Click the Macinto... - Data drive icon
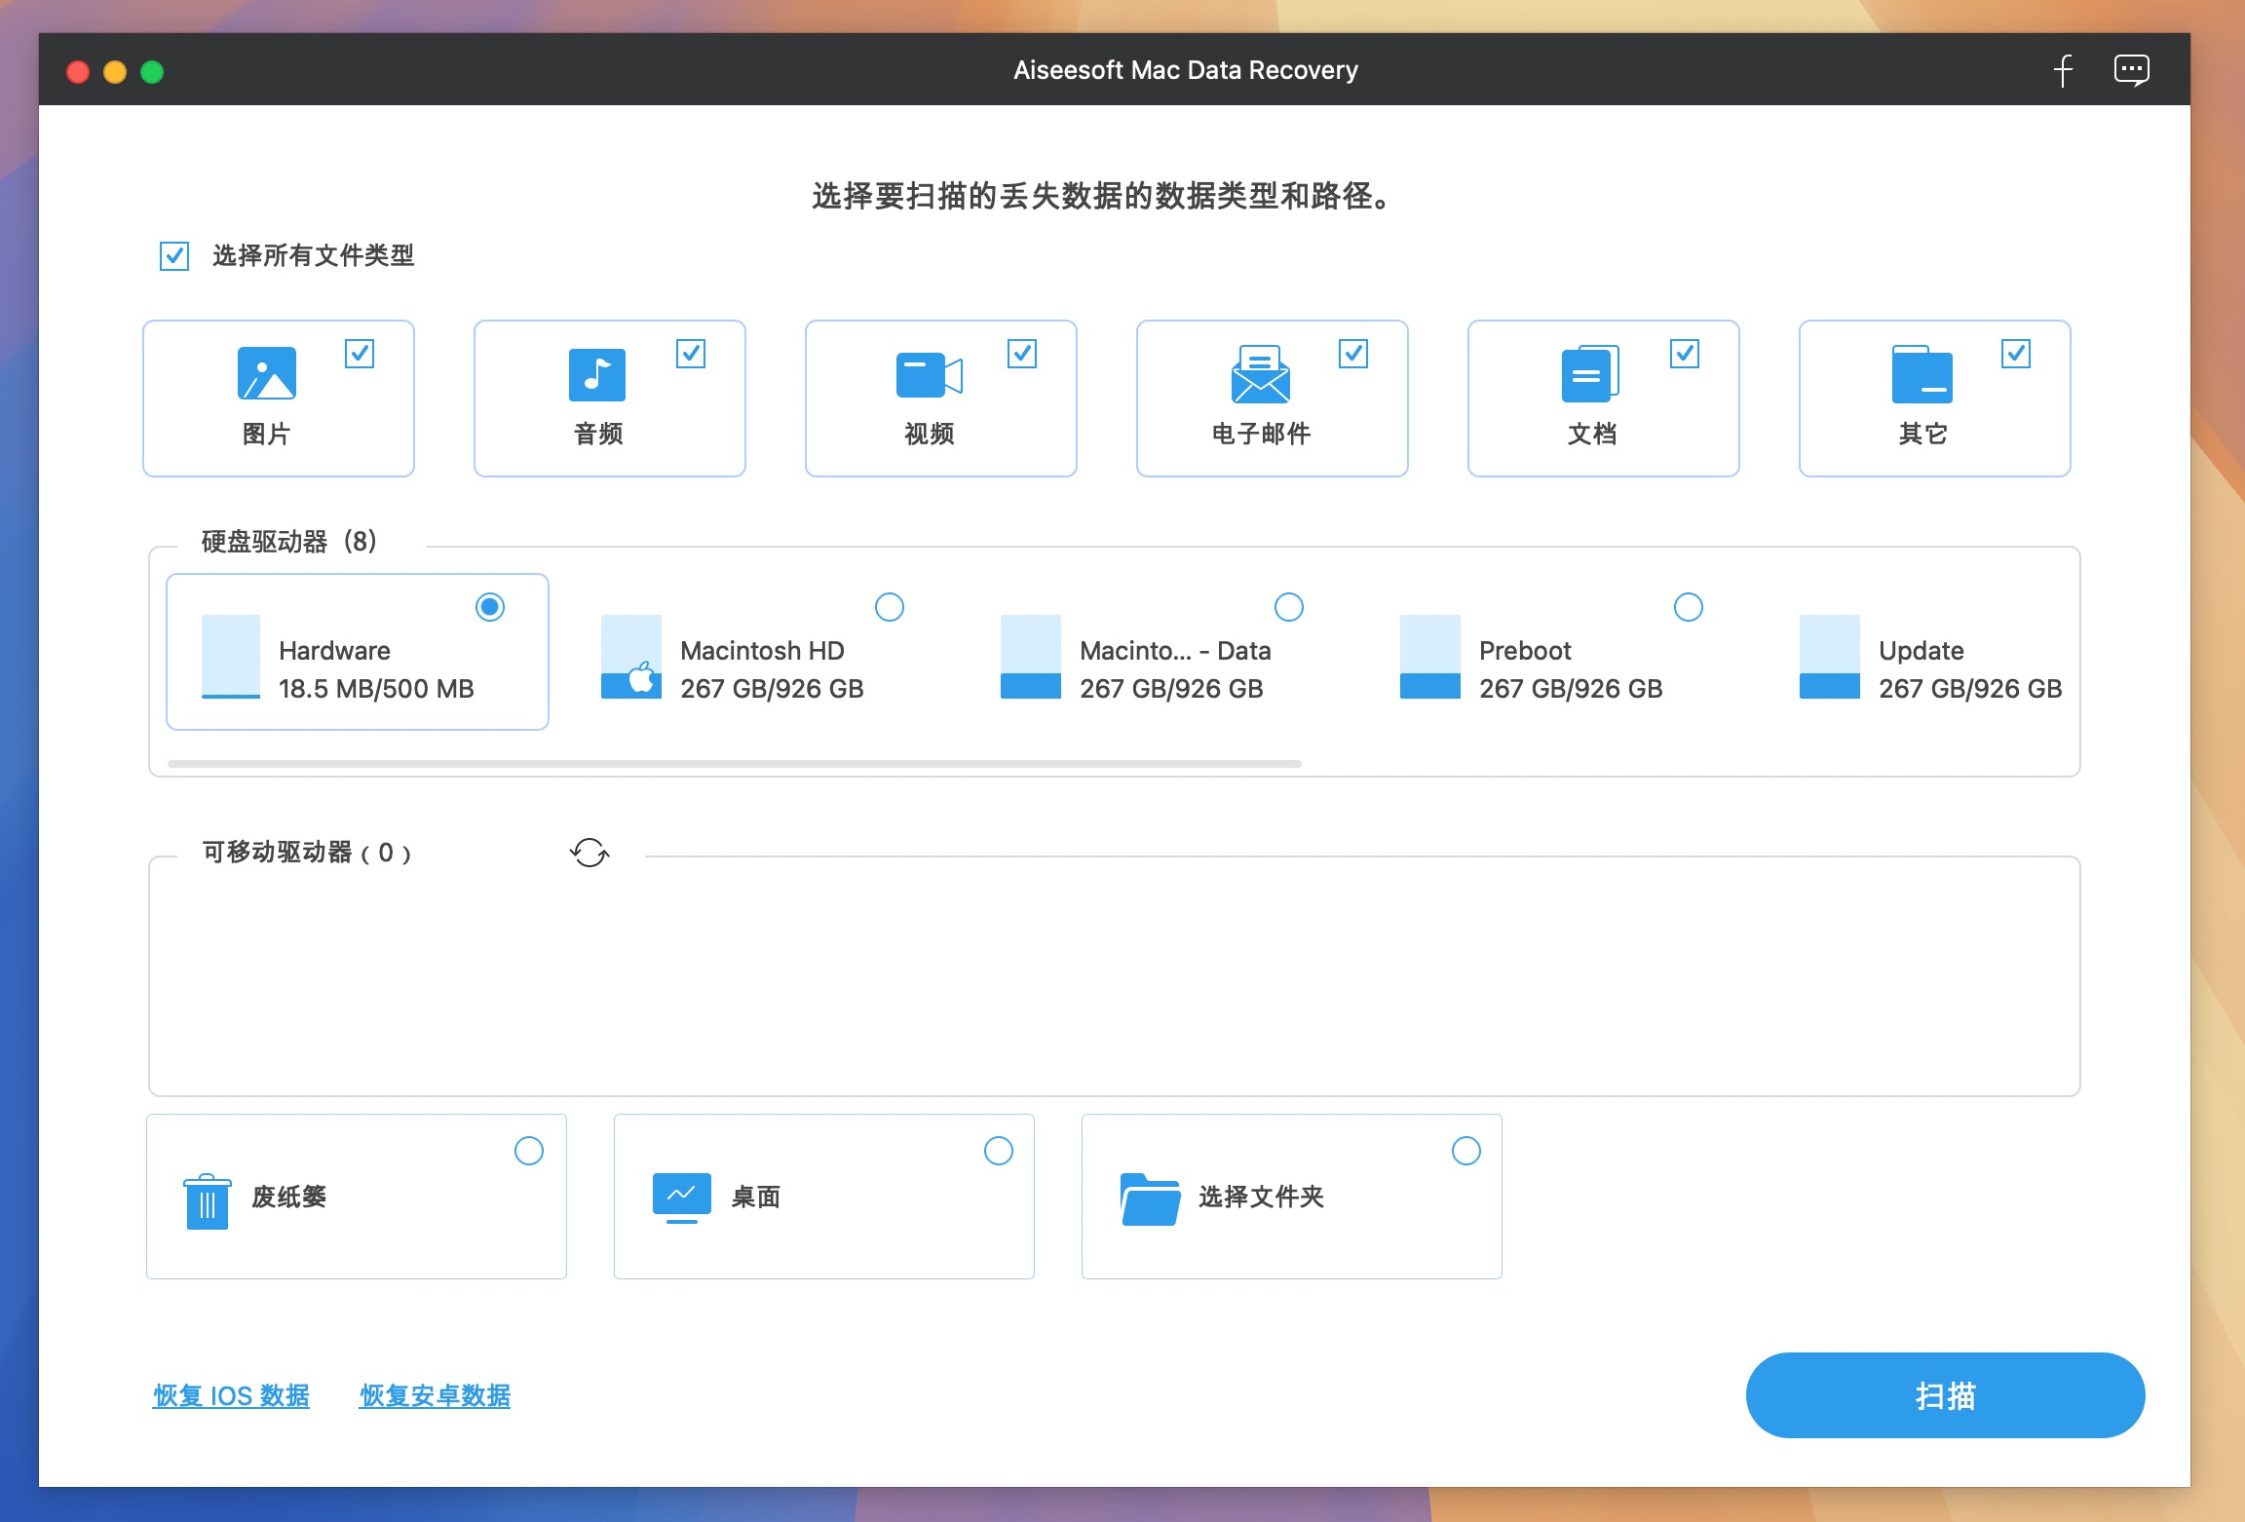This screenshot has width=2245, height=1522. [x=1031, y=657]
